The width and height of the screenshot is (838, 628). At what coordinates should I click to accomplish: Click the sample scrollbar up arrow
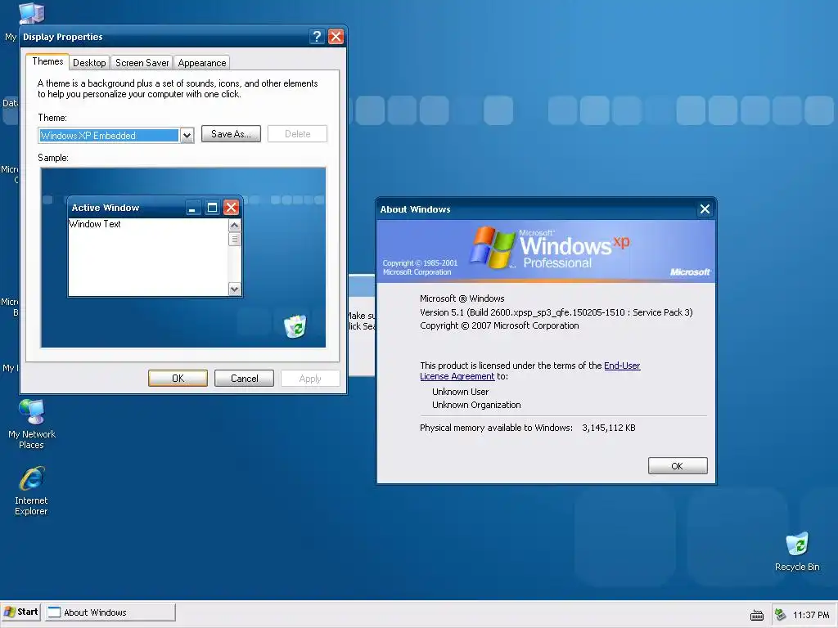[x=234, y=226]
